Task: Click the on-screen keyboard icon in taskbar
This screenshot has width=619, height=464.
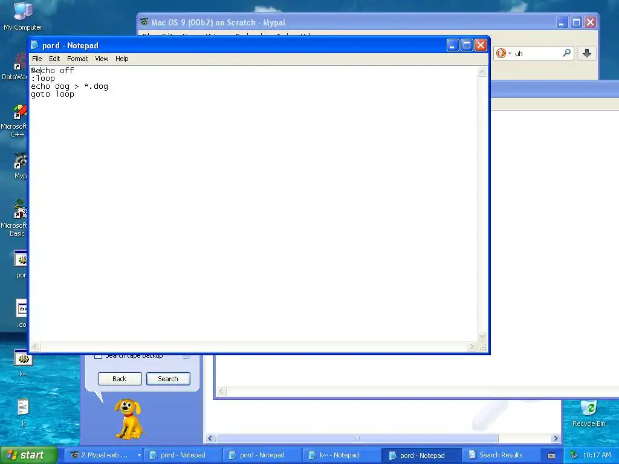Action: (x=551, y=456)
